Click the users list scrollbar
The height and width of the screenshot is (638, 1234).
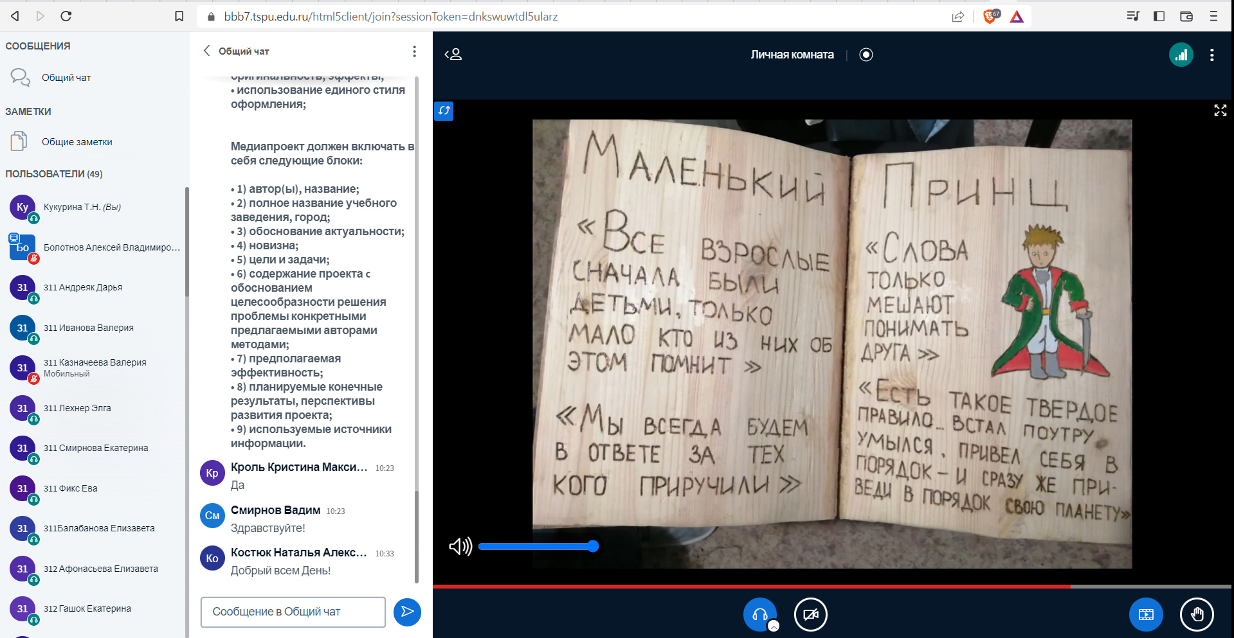tap(187, 242)
